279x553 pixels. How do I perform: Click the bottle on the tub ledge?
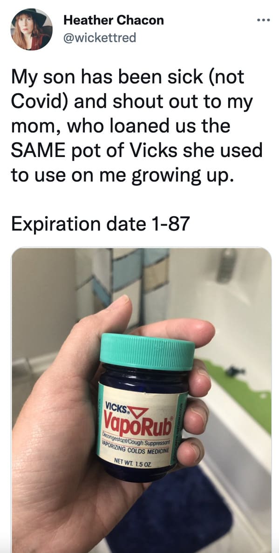point(226,265)
